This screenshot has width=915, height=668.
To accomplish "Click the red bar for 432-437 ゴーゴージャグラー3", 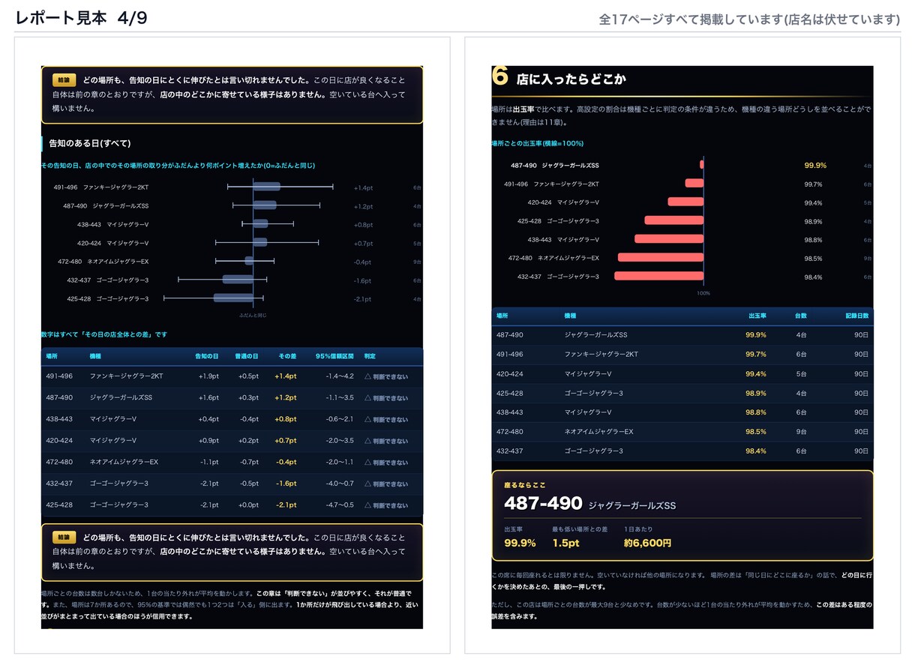I will [x=659, y=277].
